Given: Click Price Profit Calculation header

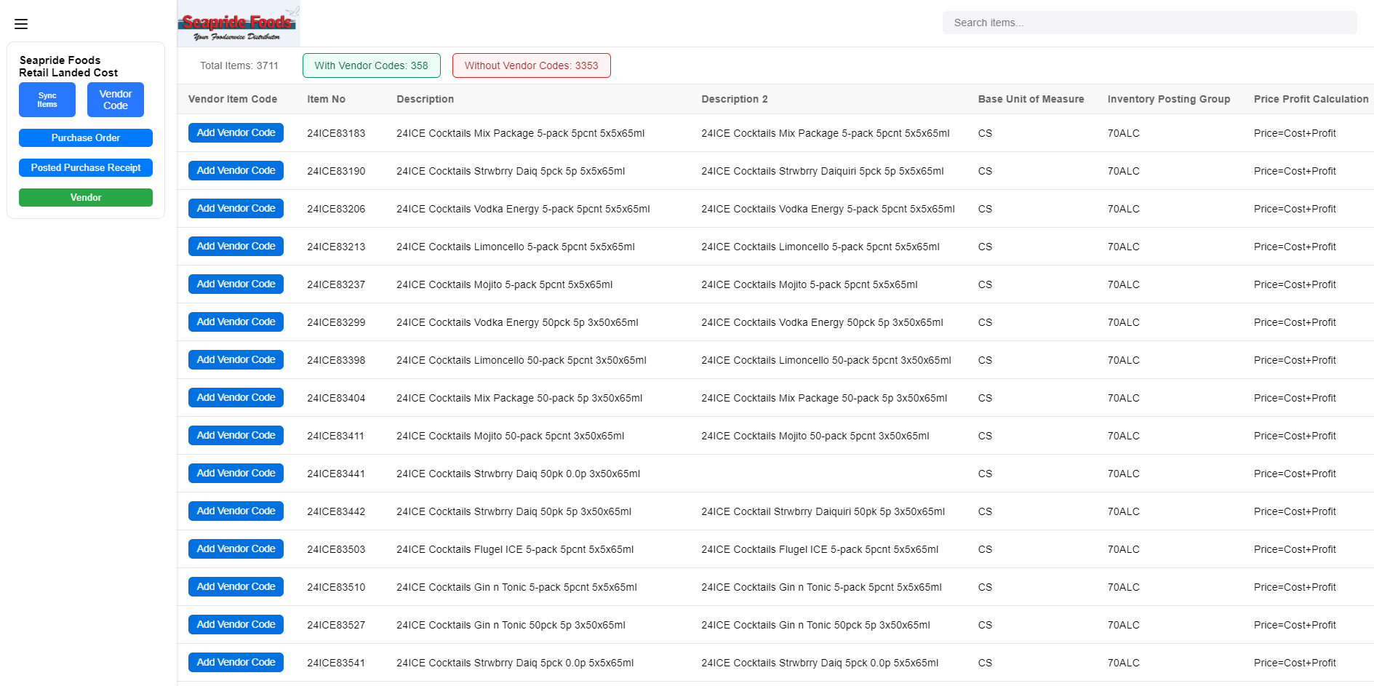Looking at the screenshot, I should click(x=1311, y=99).
